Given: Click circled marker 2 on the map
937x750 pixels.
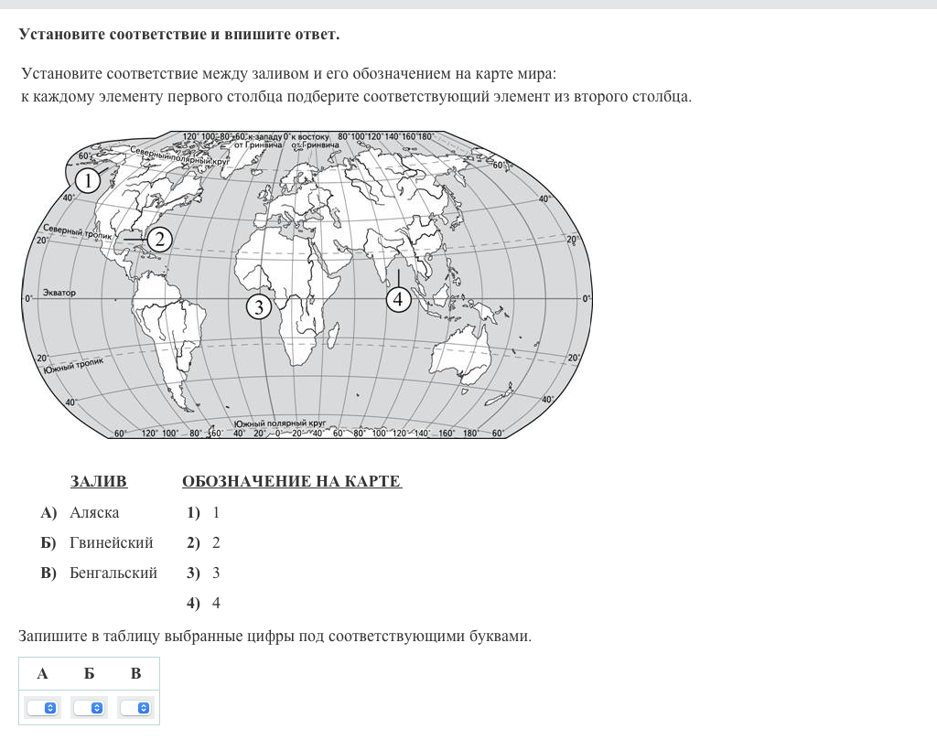Looking at the screenshot, I should [159, 240].
